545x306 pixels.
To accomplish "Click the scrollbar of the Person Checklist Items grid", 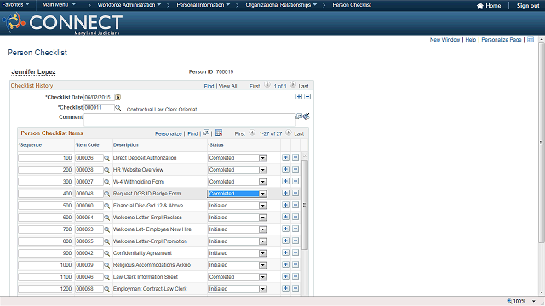I will [305, 205].
